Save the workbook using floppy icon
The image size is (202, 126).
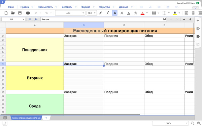click(20, 13)
